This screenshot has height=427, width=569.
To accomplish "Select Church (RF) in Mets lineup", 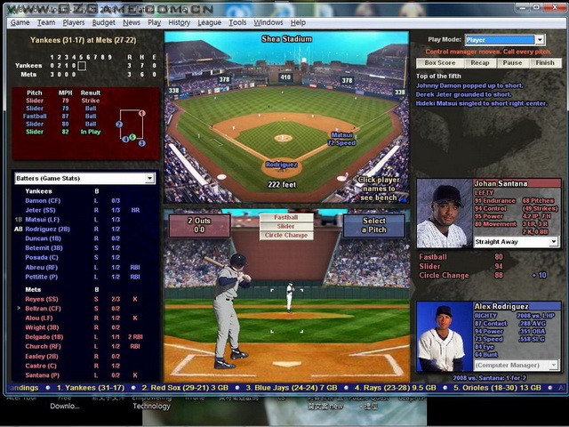I will tap(43, 346).
